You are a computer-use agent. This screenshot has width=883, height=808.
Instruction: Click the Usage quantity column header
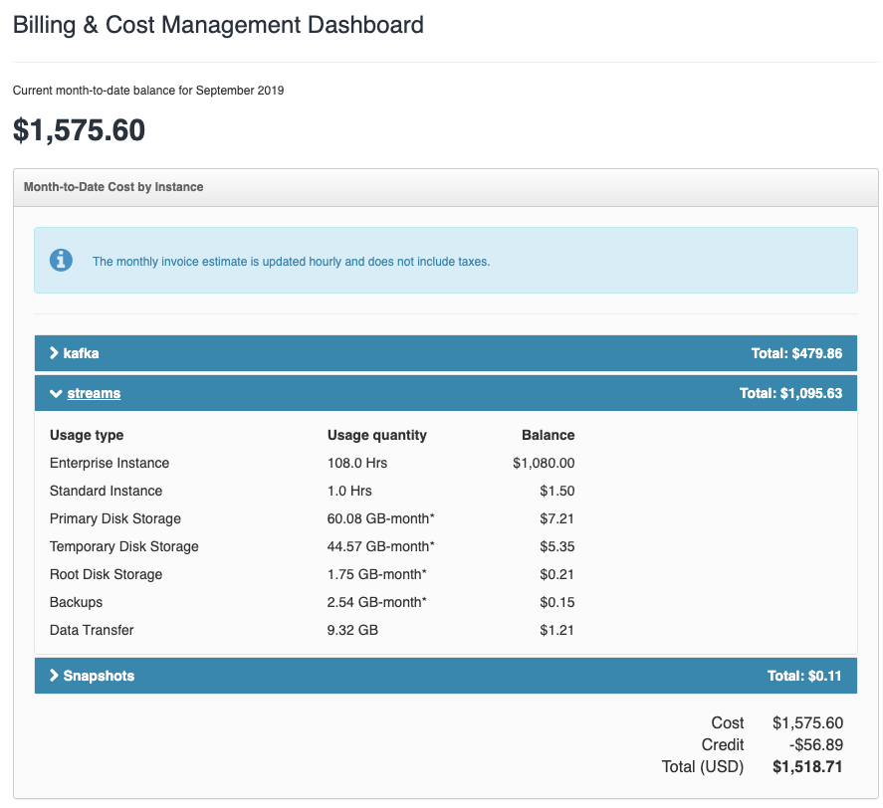[376, 435]
